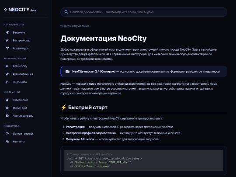This screenshot has width=236, height=177.
Task: Click the plug icon next to API NeoCity
Action: pos(7,66)
